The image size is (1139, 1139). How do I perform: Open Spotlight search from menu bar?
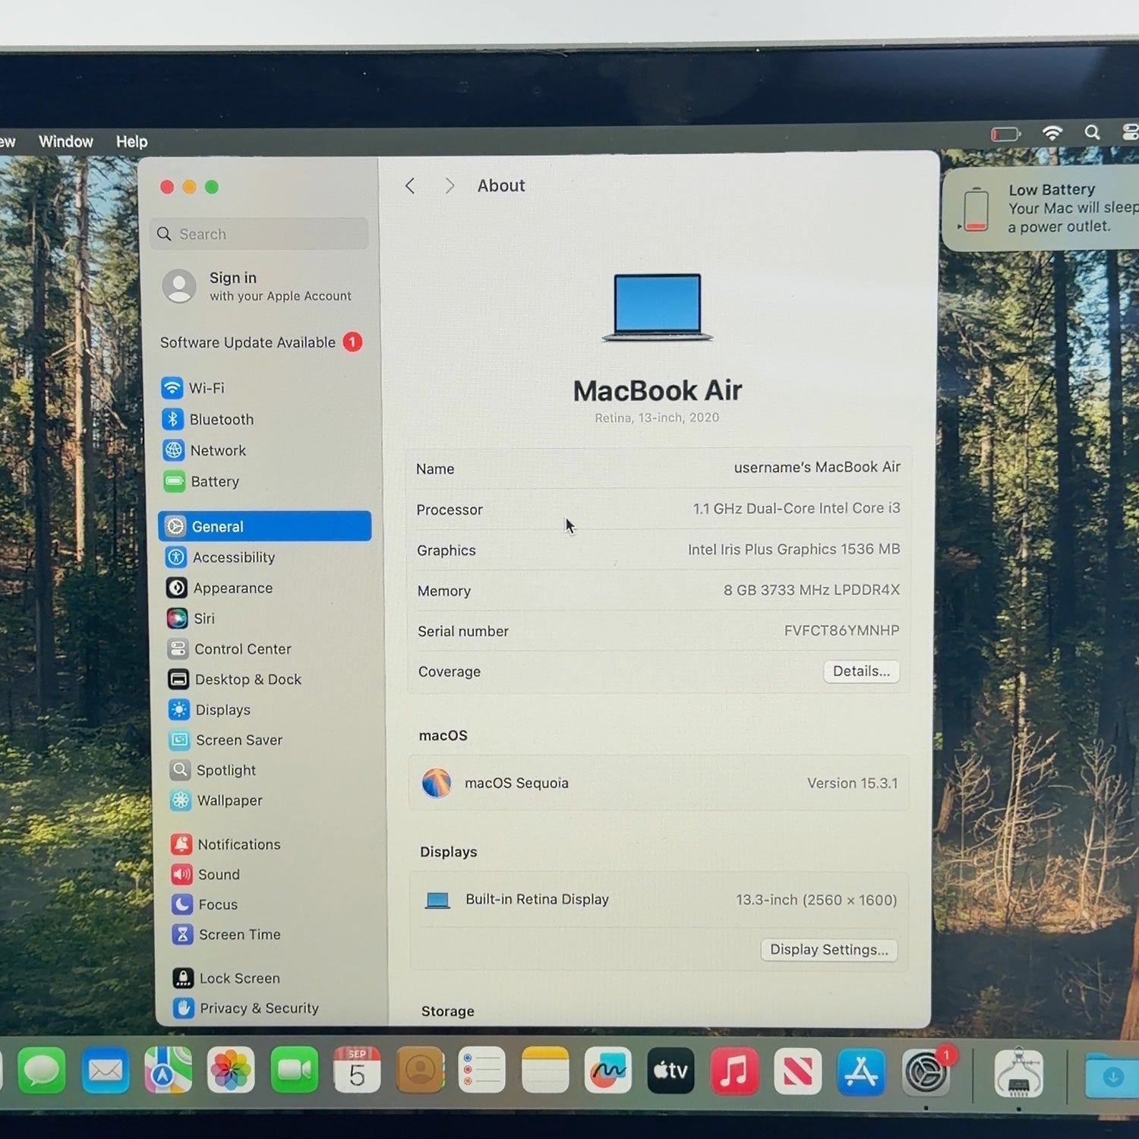1092,132
